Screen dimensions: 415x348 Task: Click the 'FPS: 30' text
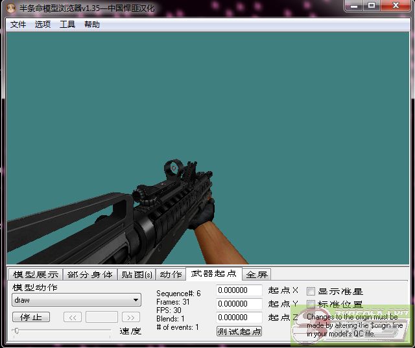169,310
